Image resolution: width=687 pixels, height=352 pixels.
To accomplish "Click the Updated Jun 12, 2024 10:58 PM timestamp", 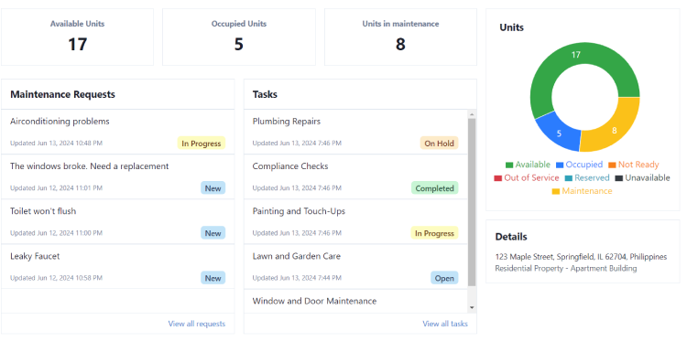I will point(56,278).
